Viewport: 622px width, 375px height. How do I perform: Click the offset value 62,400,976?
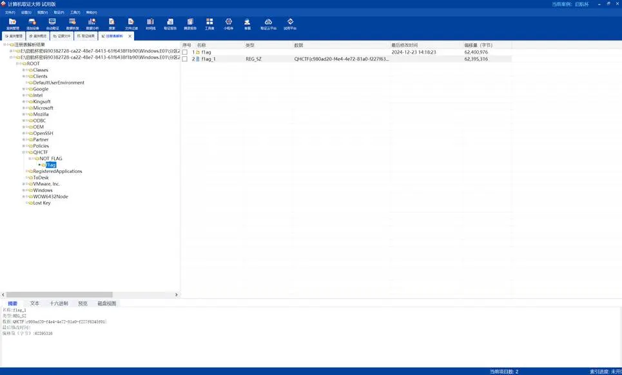[476, 52]
